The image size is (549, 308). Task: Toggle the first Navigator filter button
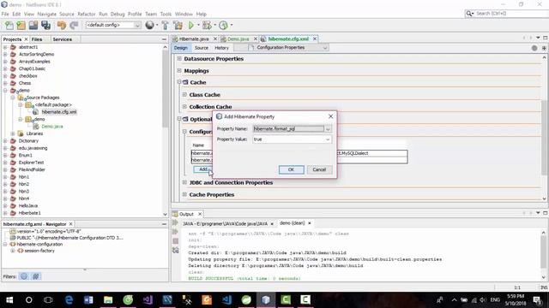click(24, 276)
